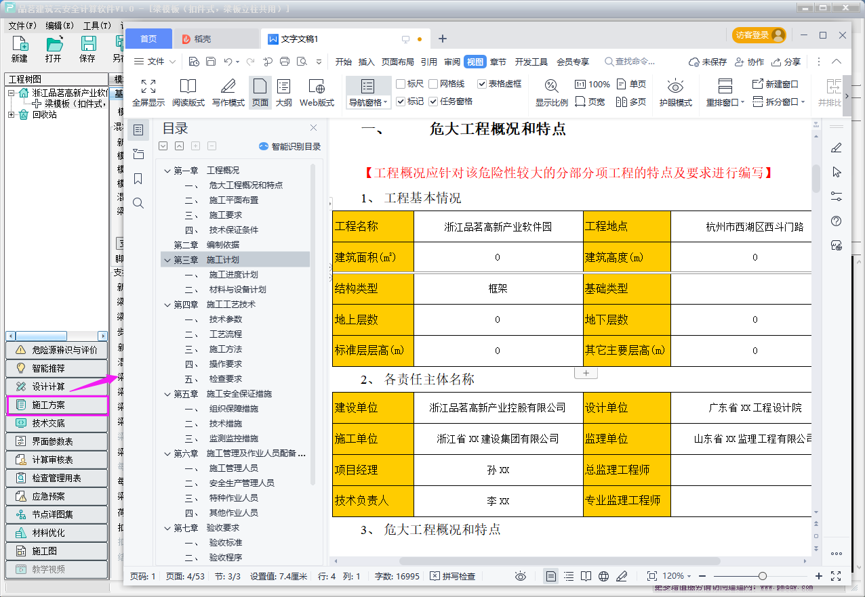Click the 协作 collaborate button
The width and height of the screenshot is (865, 597).
pos(749,62)
